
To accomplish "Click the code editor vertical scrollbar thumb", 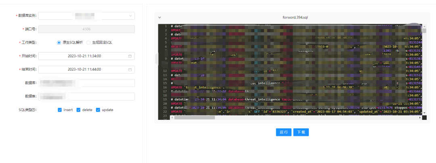I will tap(424, 31).
